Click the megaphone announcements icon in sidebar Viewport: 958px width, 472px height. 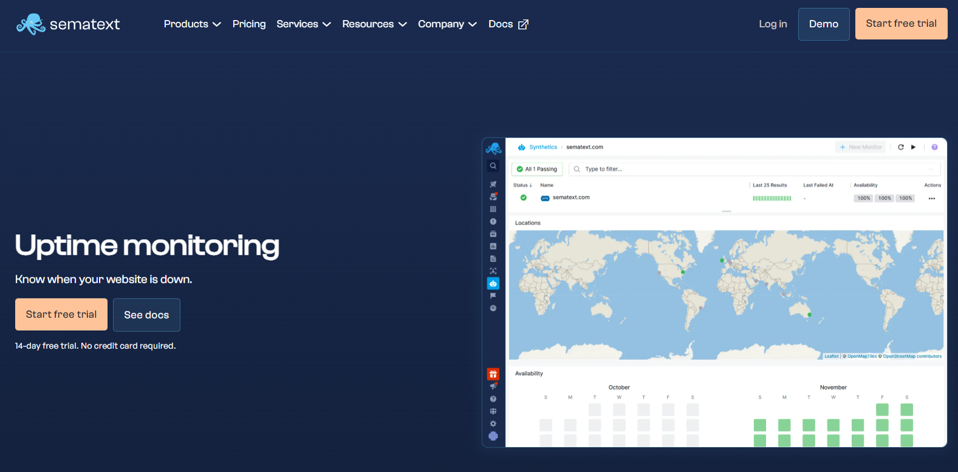click(493, 386)
